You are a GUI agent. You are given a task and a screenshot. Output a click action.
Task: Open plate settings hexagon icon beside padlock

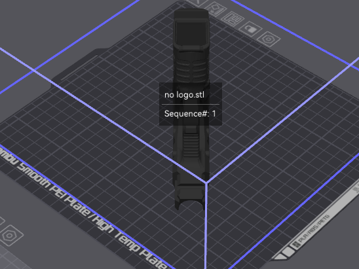269,39
